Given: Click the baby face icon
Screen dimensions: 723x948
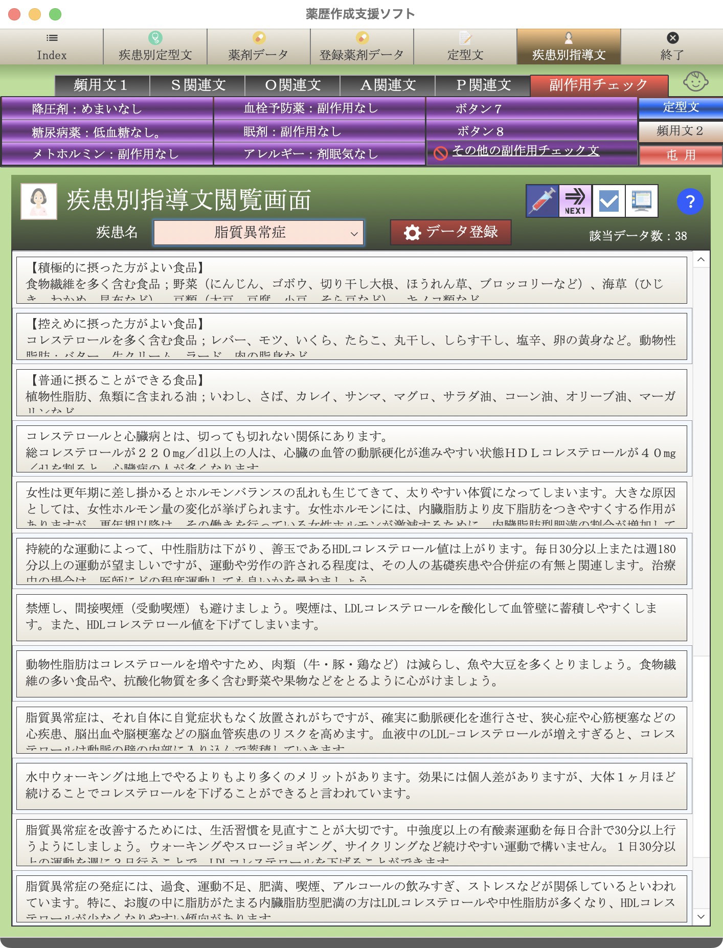Looking at the screenshot, I should click(x=696, y=81).
